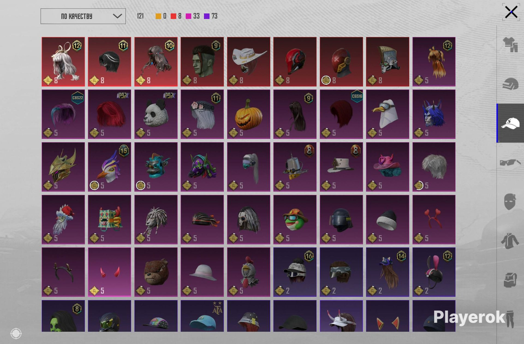This screenshot has height=344, width=524.
Task: Select the green Frankenstein head, level 9
Action: (202, 62)
